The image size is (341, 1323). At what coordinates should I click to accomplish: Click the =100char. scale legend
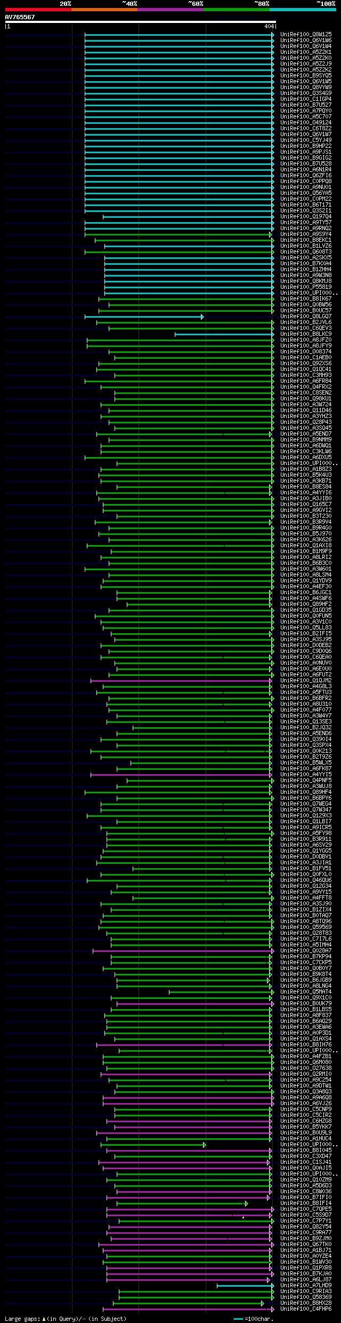click(254, 1319)
